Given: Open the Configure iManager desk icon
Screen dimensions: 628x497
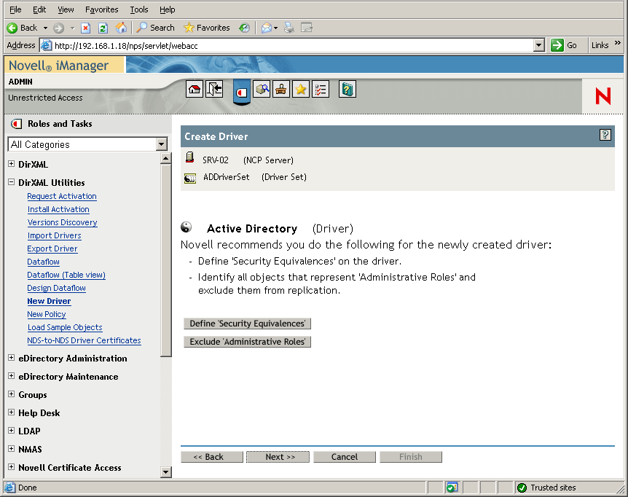Looking at the screenshot, I should 281,89.
